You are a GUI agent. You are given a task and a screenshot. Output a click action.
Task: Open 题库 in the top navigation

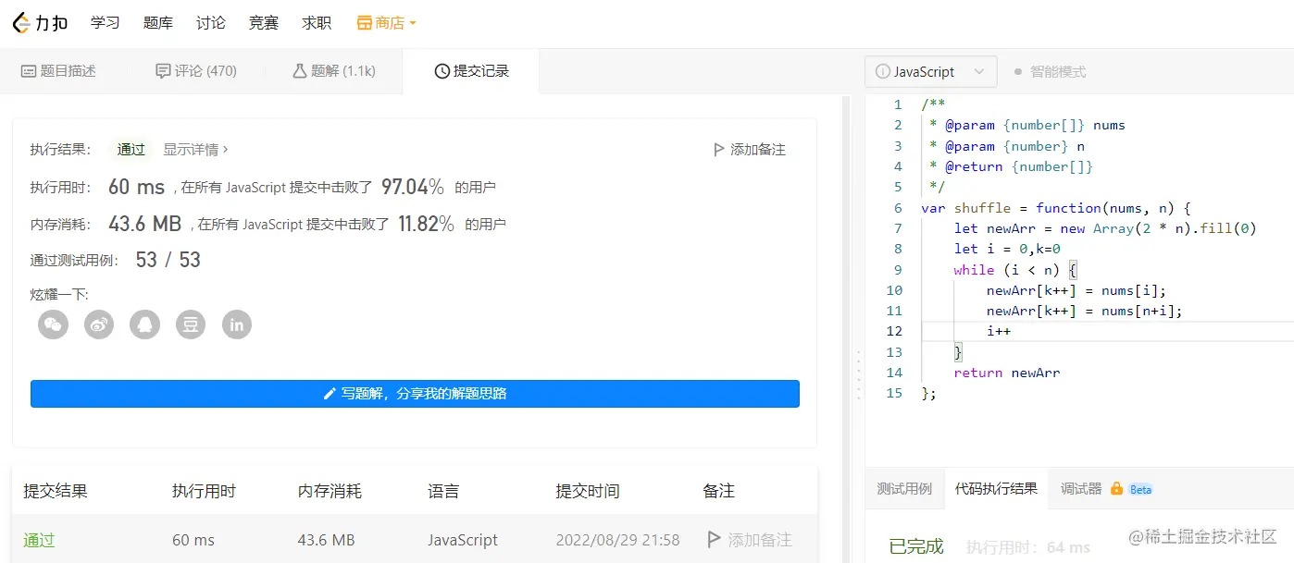(x=158, y=23)
